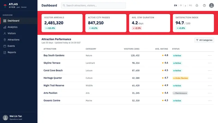Sort by Visitors (30D) column header
Viewport: 218px width, 123px height.
(132, 49)
